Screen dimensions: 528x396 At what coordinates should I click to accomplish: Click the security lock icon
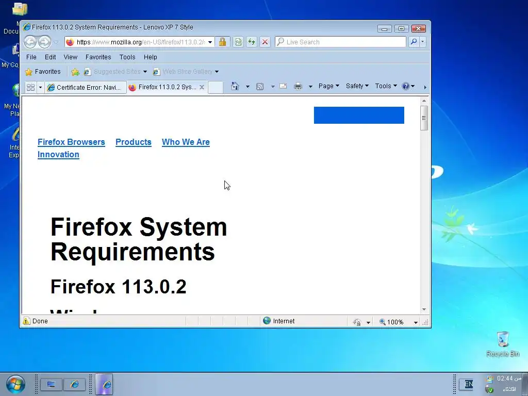pyautogui.click(x=222, y=42)
